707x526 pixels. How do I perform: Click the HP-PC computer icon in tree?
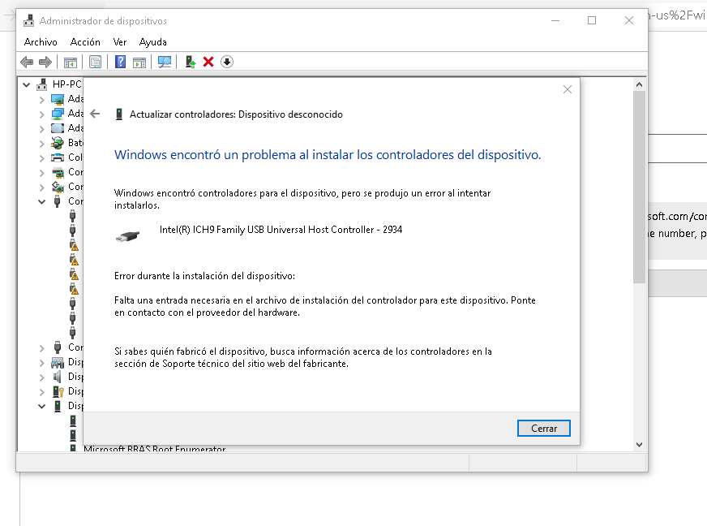point(42,84)
